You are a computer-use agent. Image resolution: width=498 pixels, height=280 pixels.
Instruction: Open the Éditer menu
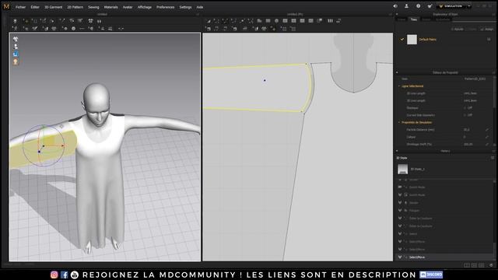[x=35, y=7]
